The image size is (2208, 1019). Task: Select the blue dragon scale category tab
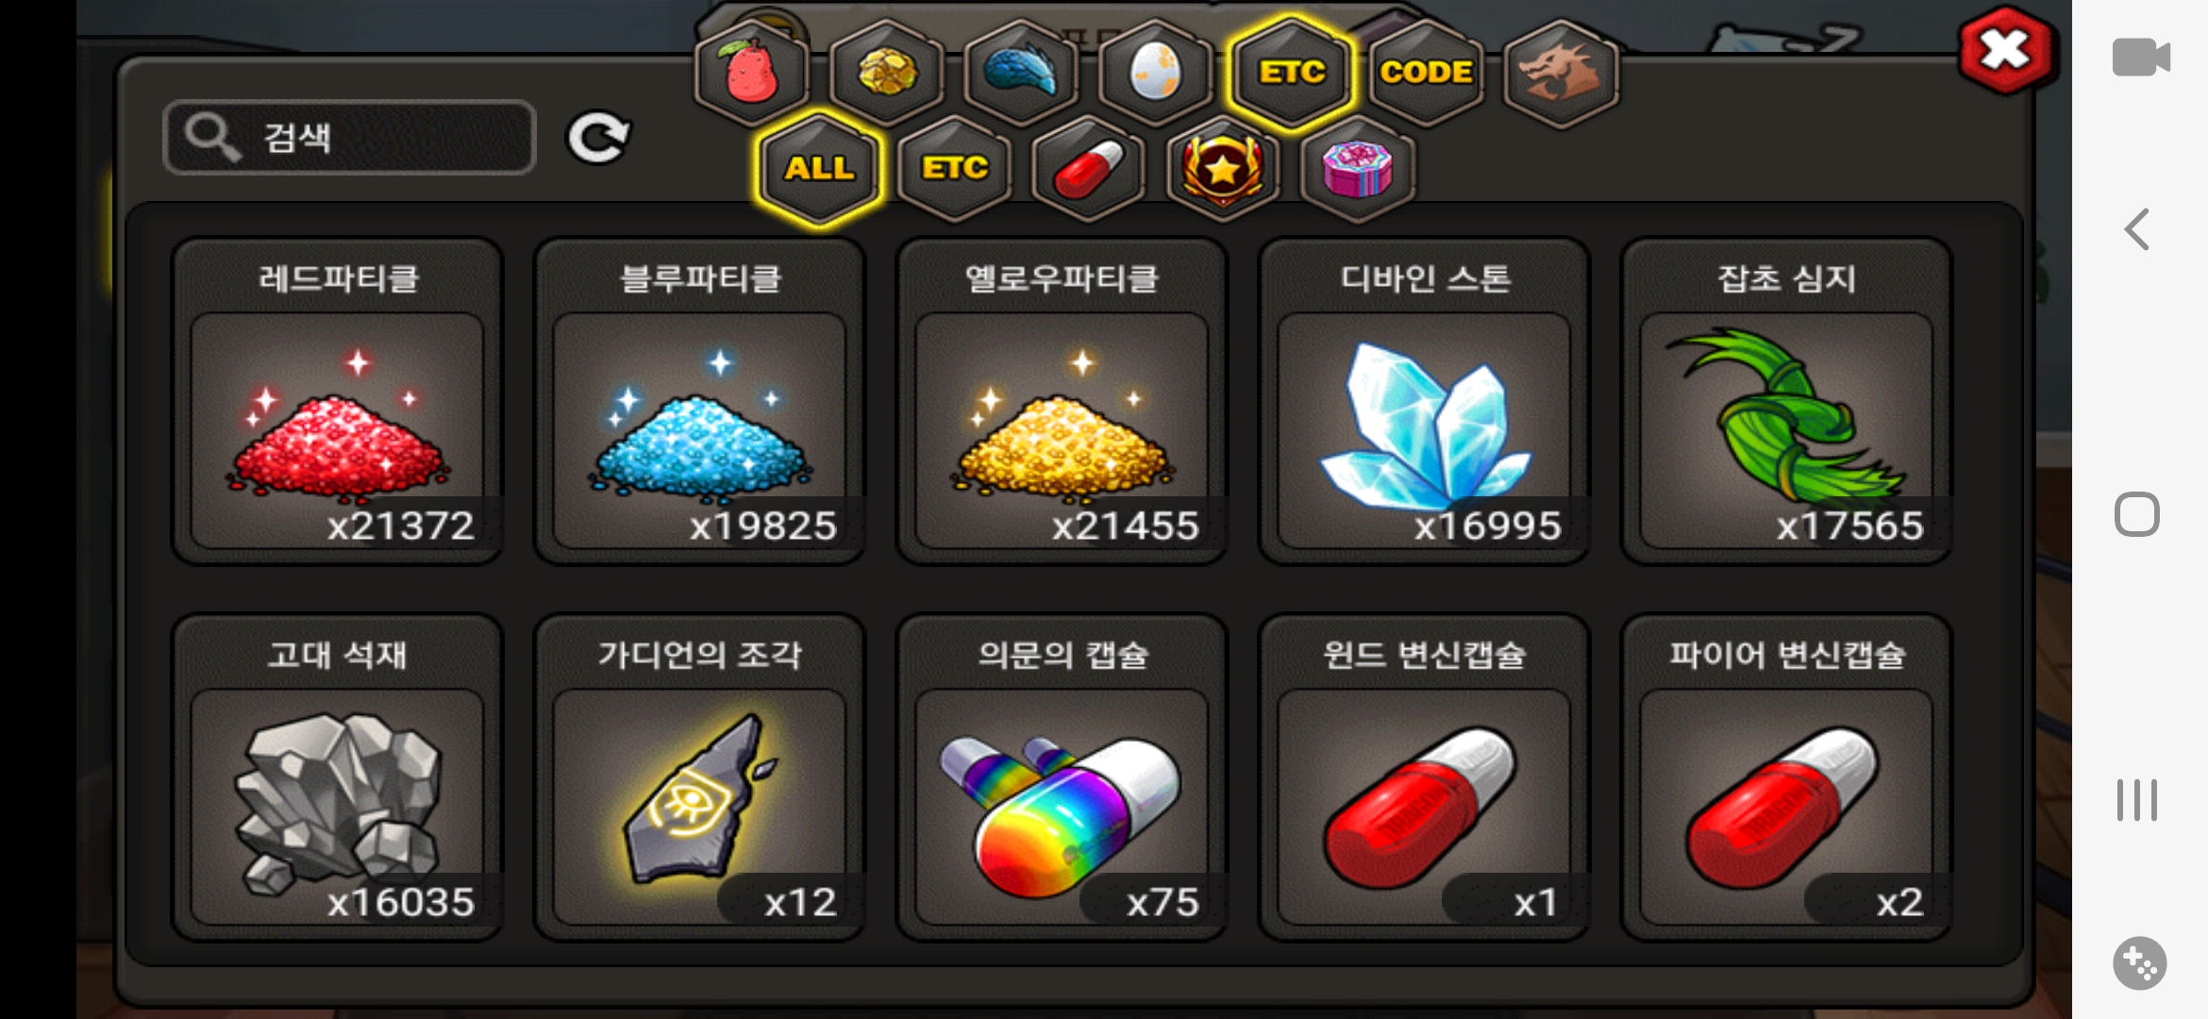[x=1022, y=72]
